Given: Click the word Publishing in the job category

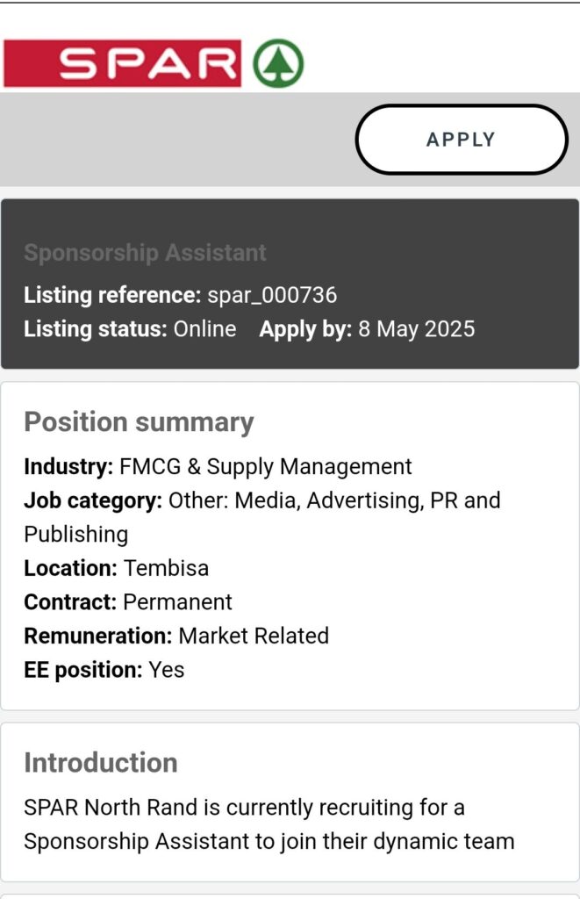Looking at the screenshot, I should tap(75, 534).
